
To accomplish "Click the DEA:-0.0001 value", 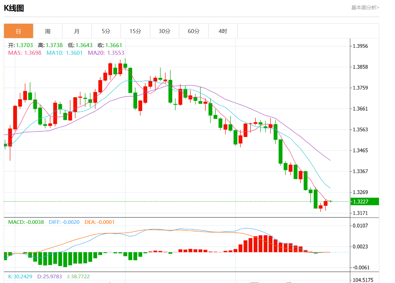I will click(x=100, y=222).
